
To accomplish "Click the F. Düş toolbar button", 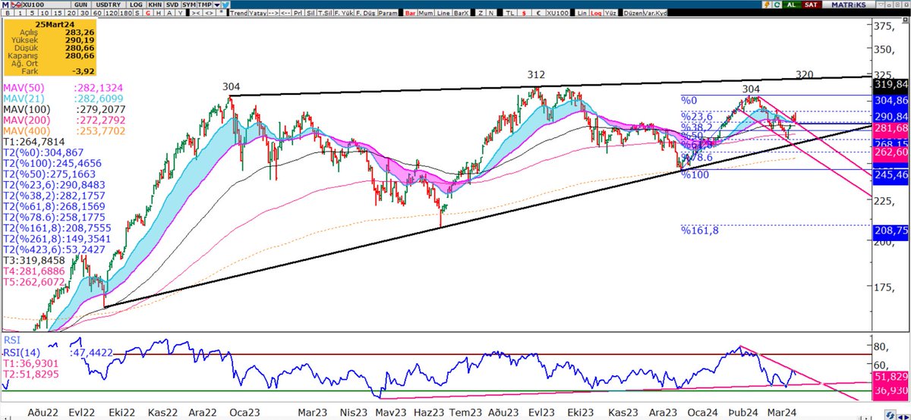I will click(365, 13).
